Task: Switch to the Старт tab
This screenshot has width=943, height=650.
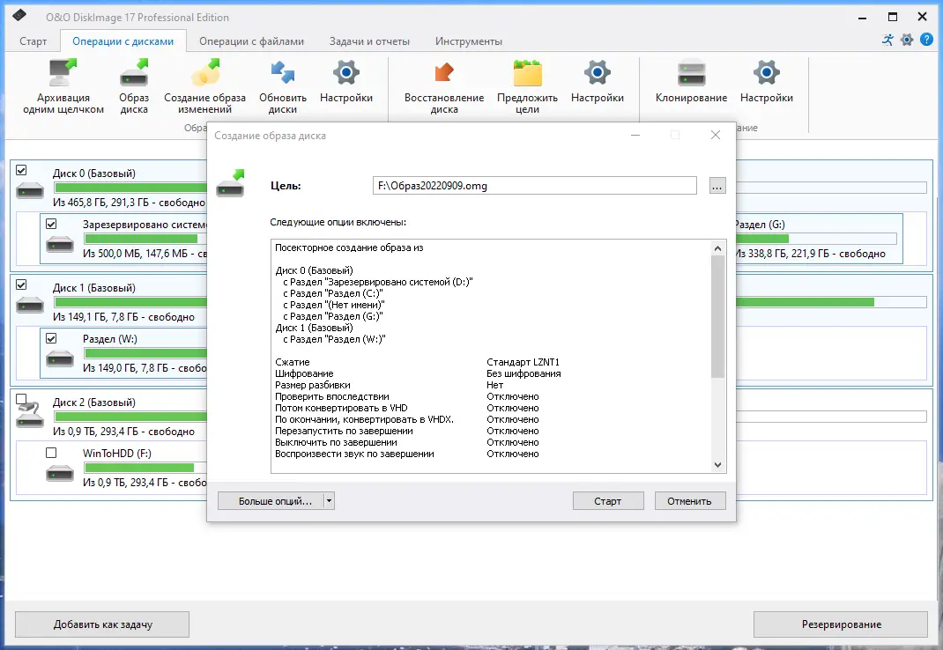Action: tap(33, 41)
